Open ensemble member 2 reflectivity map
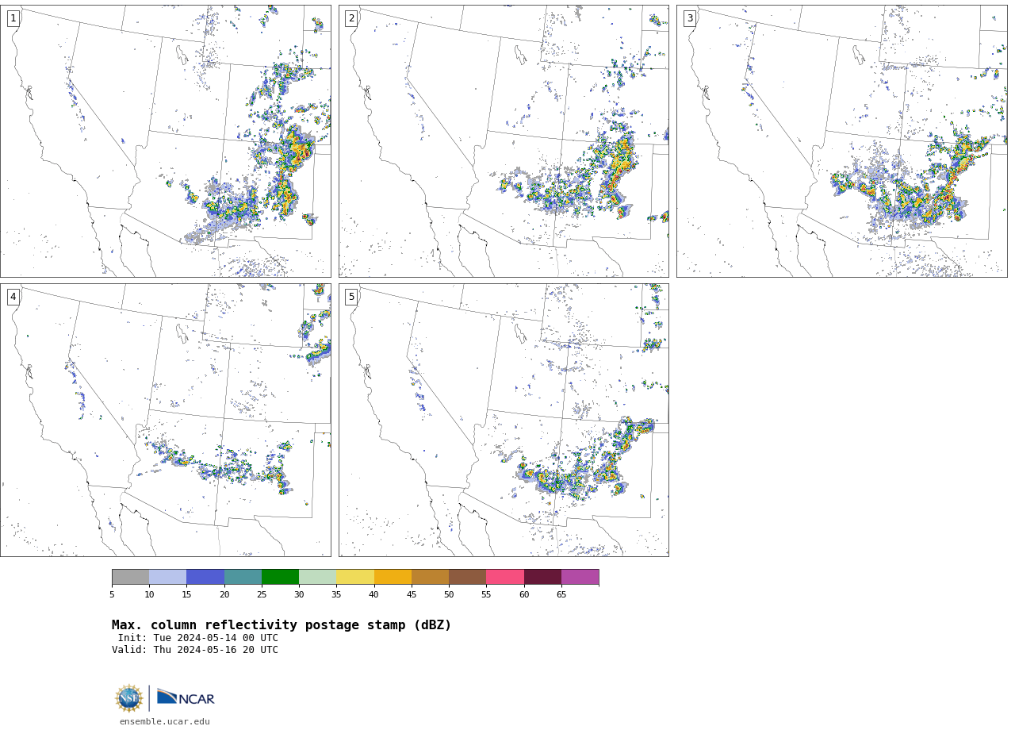 (504, 141)
